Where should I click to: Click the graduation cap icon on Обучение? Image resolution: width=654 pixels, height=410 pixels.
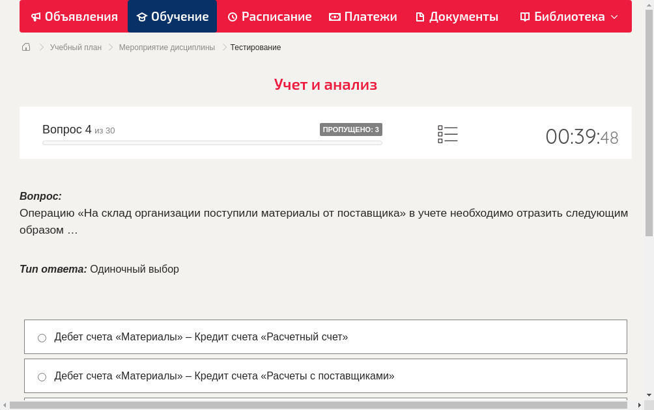coord(142,16)
